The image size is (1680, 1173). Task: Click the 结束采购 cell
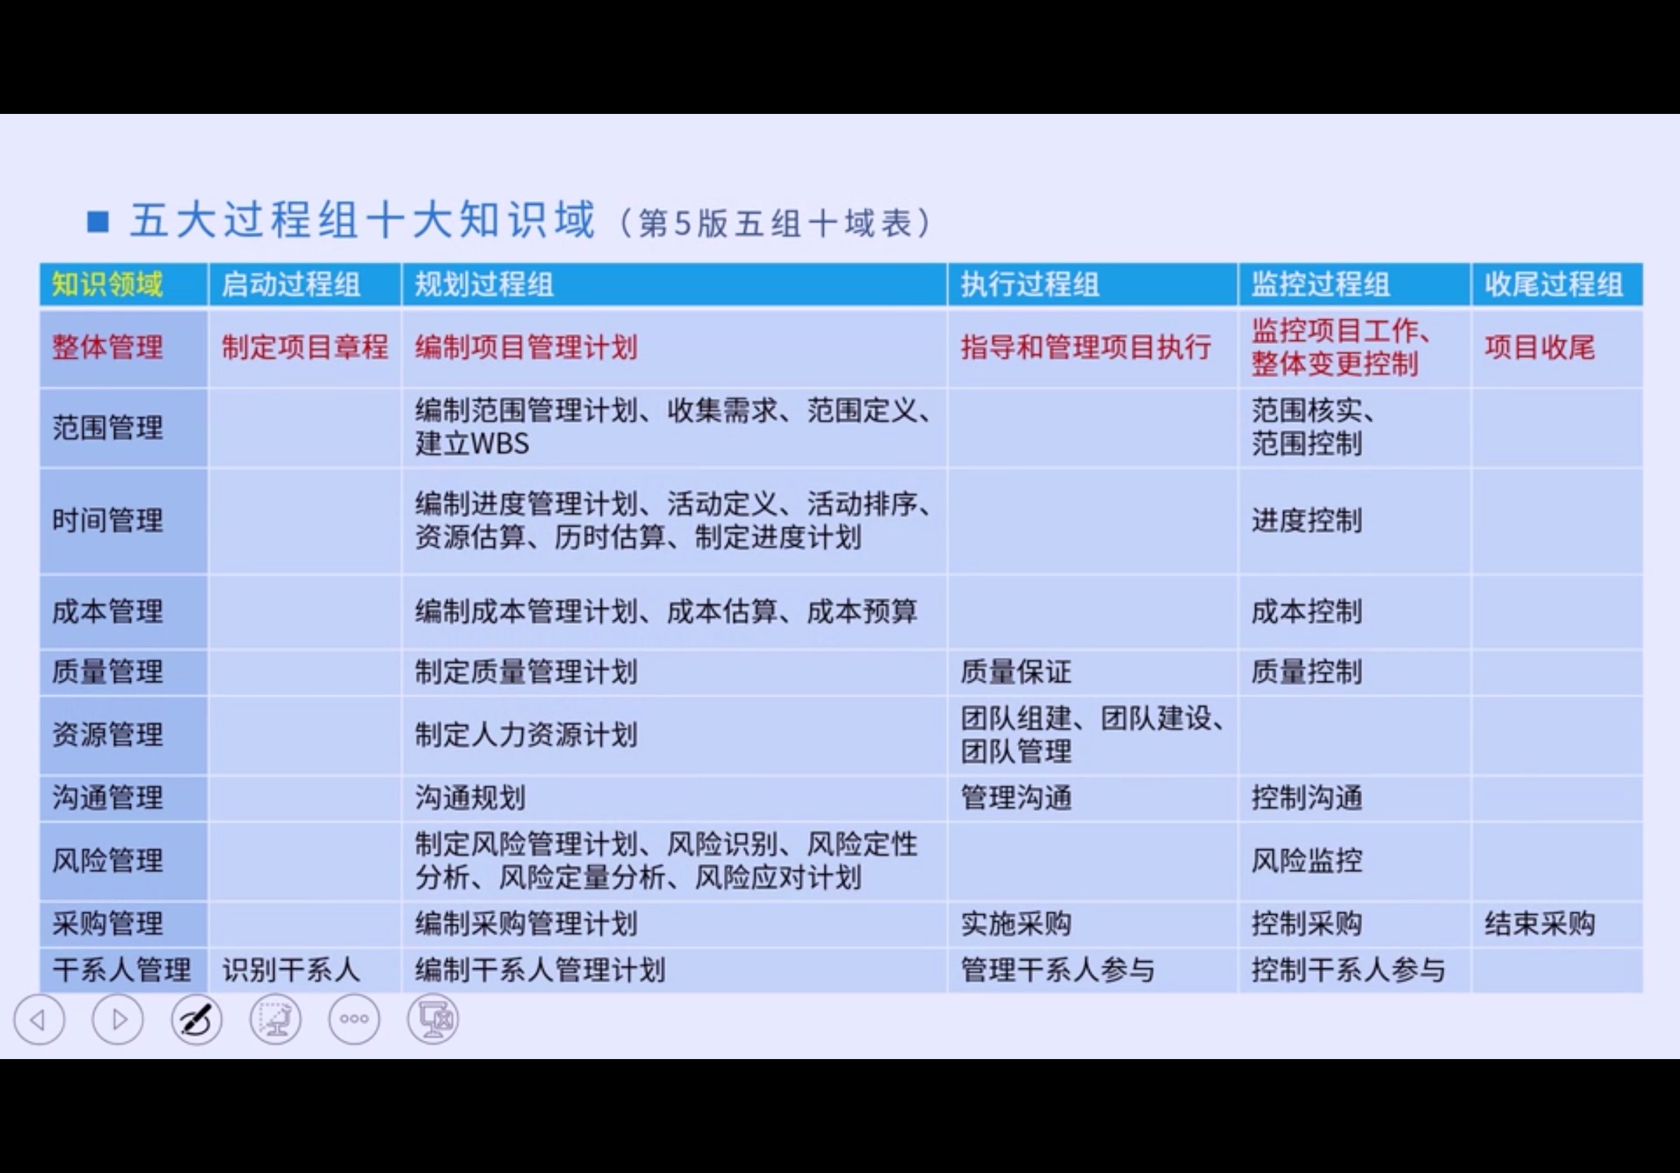click(1539, 923)
